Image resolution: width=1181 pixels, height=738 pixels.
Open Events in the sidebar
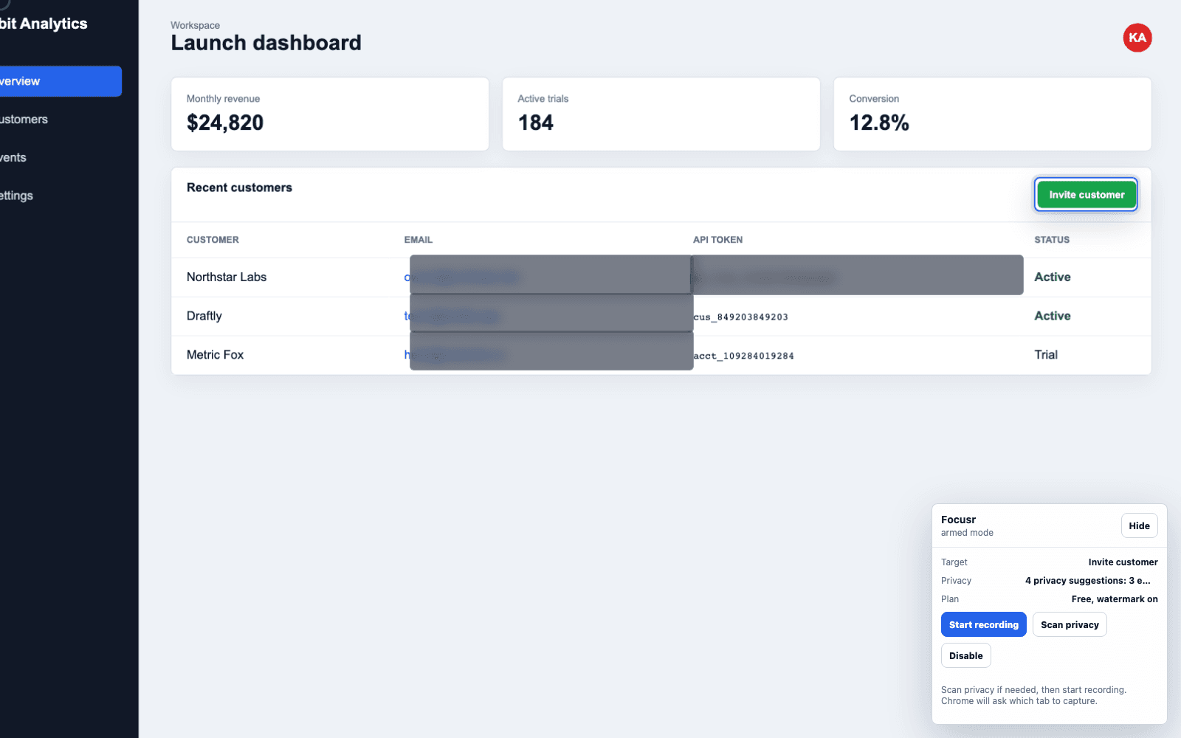(13, 158)
